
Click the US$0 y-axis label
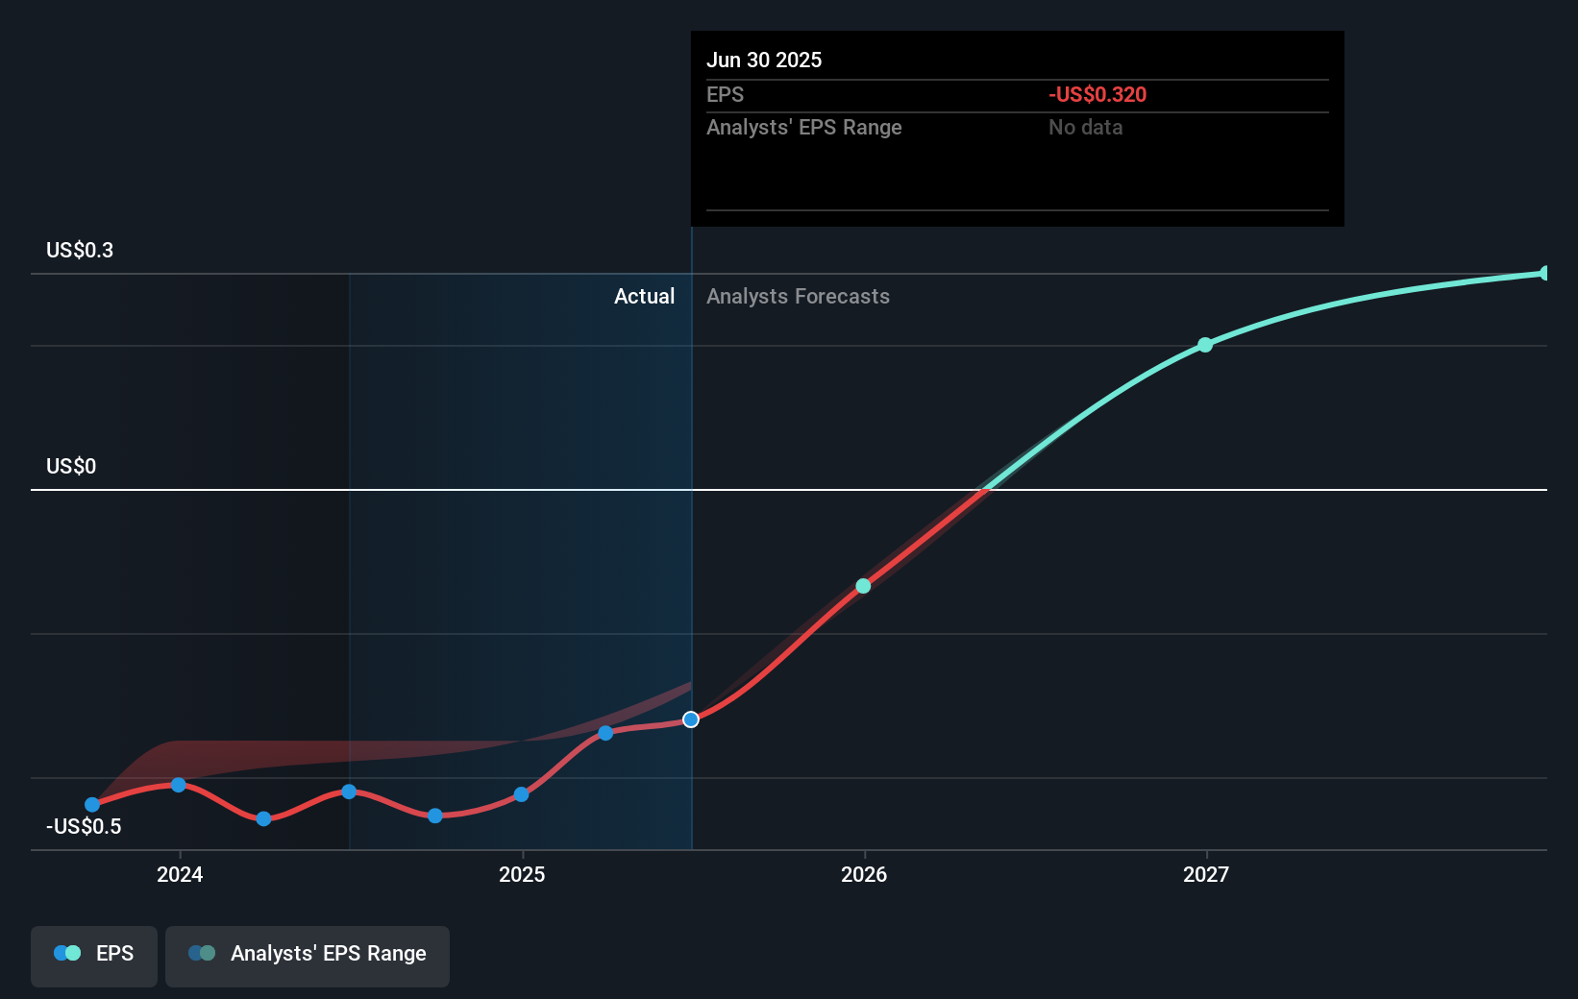click(71, 467)
